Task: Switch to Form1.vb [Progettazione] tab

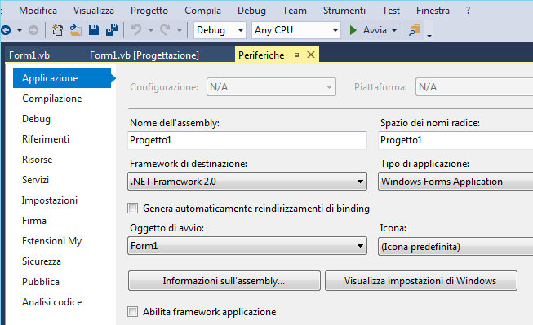Action: [144, 55]
